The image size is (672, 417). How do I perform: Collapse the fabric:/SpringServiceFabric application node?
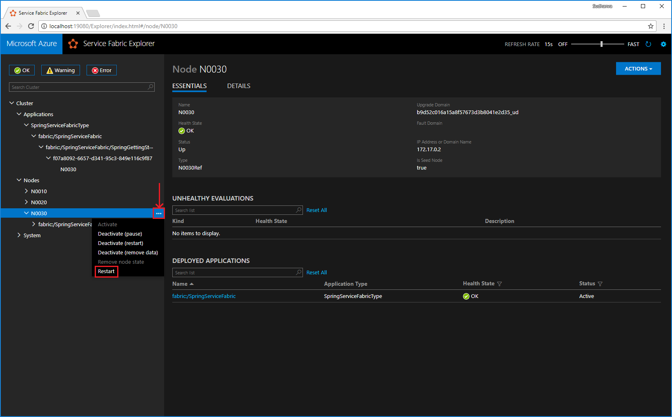pos(34,136)
